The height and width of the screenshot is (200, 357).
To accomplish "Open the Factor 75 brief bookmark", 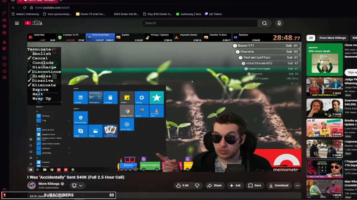I will point(90,14).
